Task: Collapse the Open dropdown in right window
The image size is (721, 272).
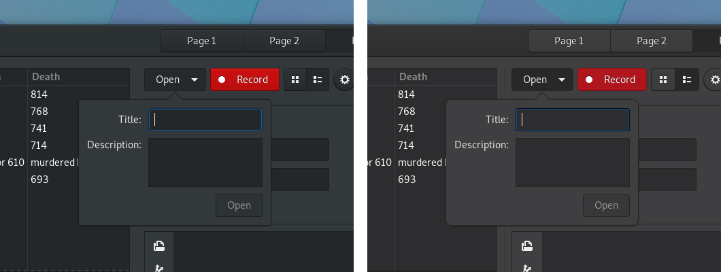Action: click(x=542, y=80)
